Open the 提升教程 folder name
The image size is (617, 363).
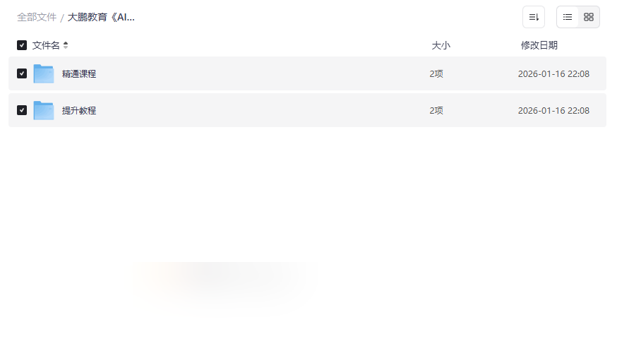click(x=79, y=110)
